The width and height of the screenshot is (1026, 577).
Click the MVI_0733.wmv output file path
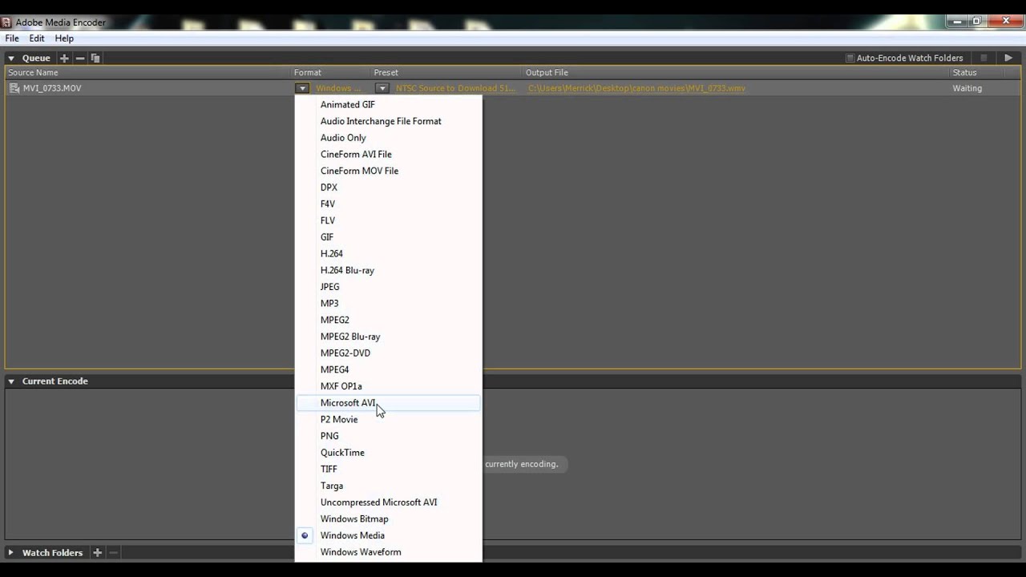click(x=636, y=88)
